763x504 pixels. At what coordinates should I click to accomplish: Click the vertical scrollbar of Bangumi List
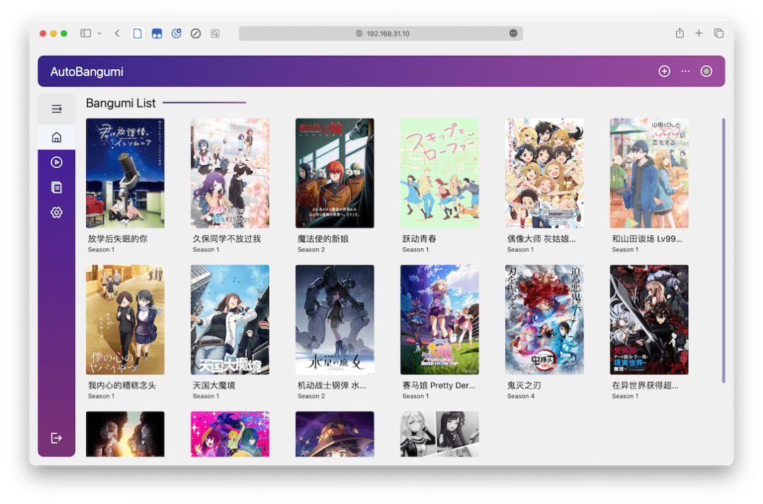[723, 251]
